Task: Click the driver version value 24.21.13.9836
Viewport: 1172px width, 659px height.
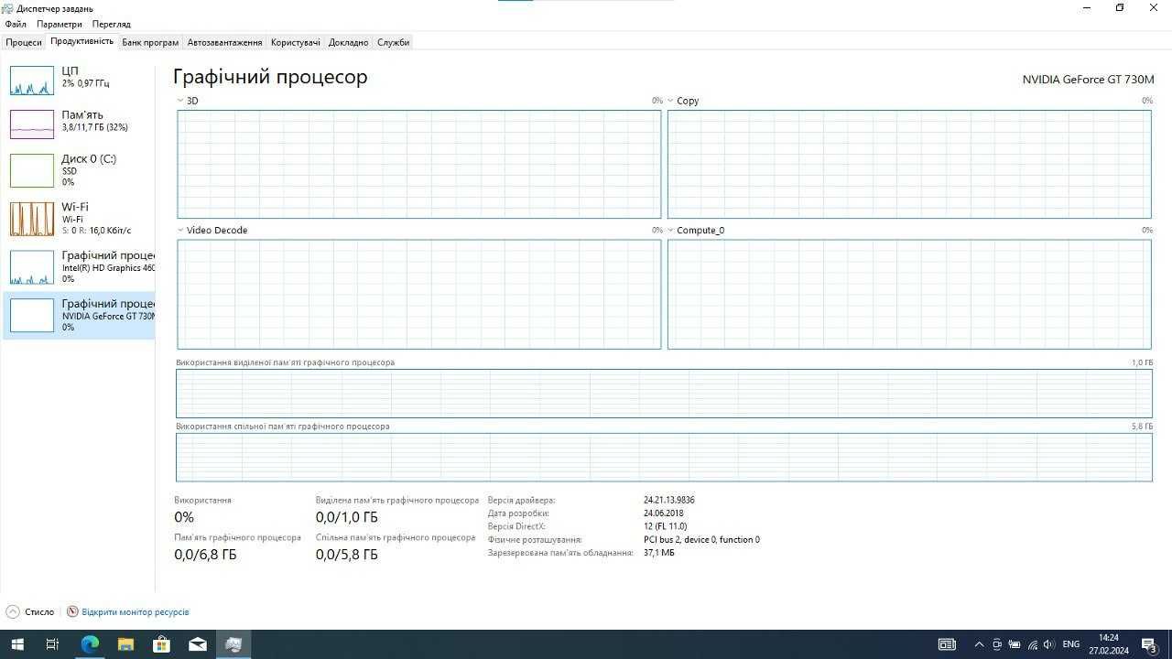Action: click(x=668, y=501)
